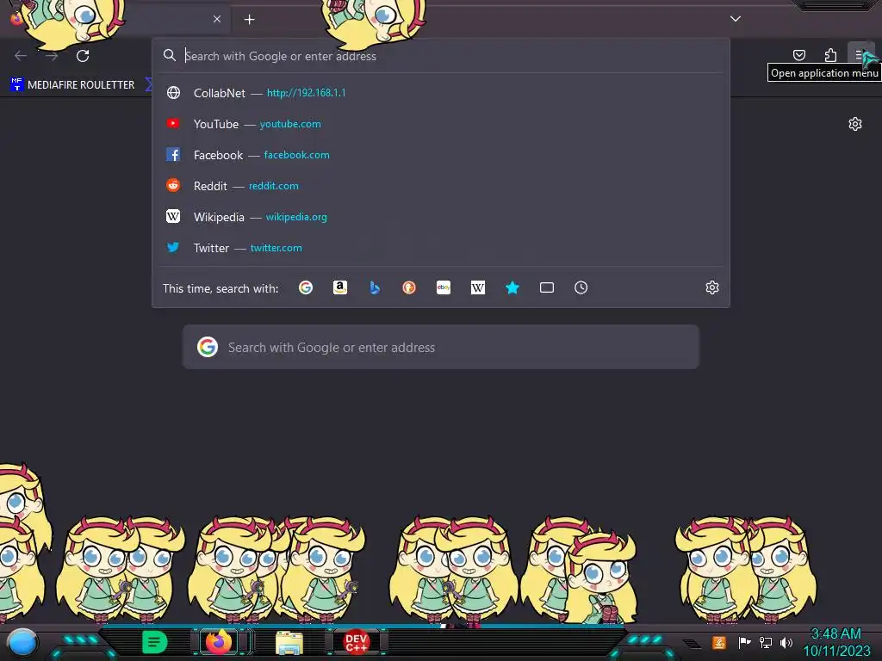Expand the list all tabs chevron
The image size is (882, 661).
coord(736,19)
